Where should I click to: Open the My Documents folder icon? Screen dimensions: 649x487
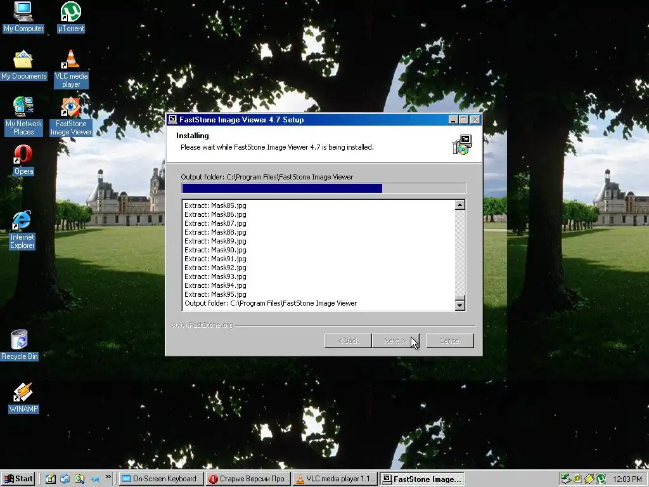pos(23,65)
